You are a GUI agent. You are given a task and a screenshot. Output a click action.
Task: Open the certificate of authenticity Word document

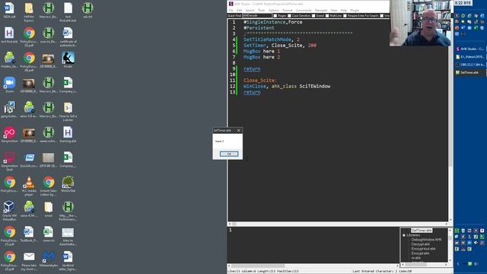click(68, 37)
